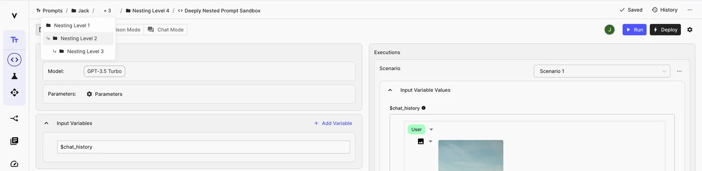Screen dimensions: 702x171
Task: Click Add Variable
Action: tap(333, 123)
